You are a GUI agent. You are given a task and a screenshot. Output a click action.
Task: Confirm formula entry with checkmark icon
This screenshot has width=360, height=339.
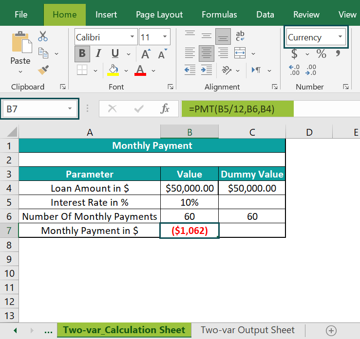coord(139,109)
